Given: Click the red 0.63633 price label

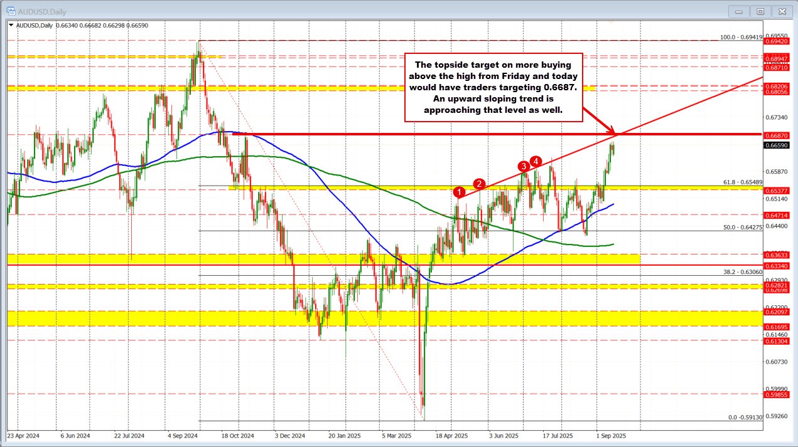Looking at the screenshot, I should point(776,255).
